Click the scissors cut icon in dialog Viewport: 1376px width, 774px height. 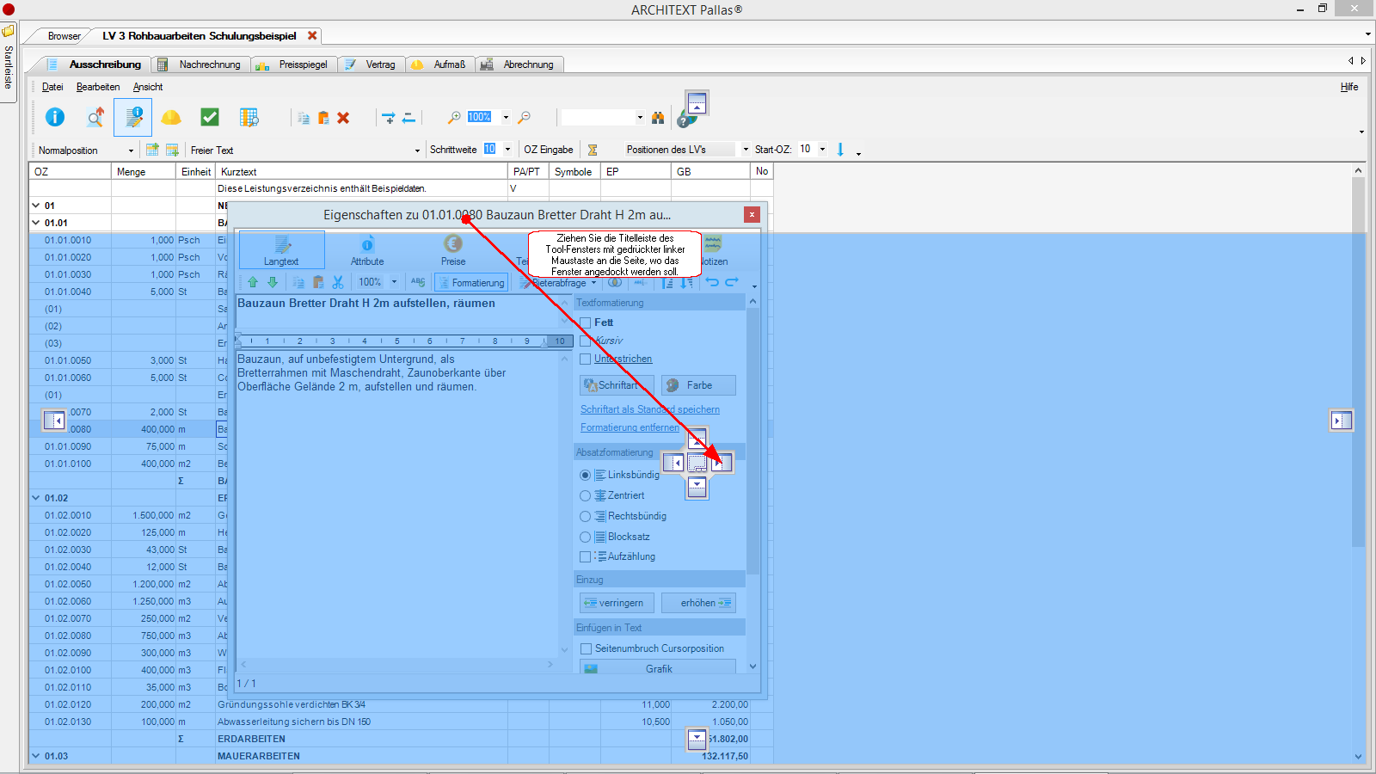pos(338,282)
